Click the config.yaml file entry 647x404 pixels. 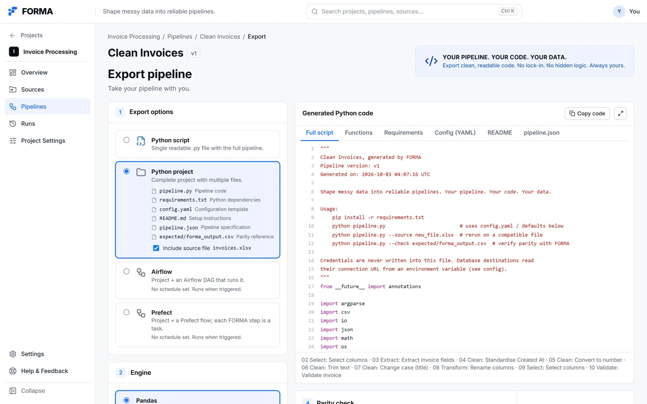(x=200, y=209)
